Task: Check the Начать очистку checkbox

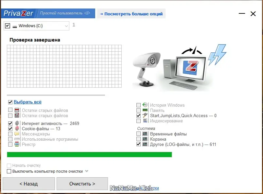Action: tap(9, 166)
